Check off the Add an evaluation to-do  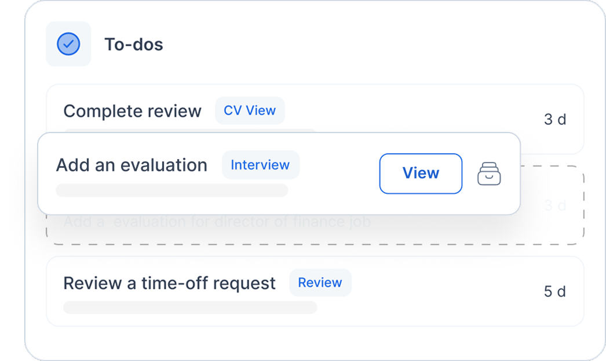tap(131, 165)
